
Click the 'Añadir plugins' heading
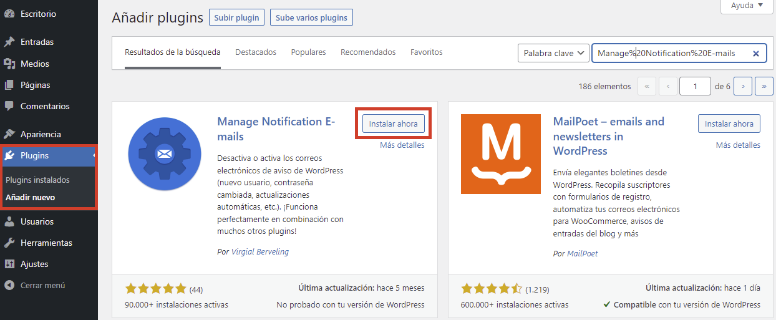pyautogui.click(x=158, y=17)
